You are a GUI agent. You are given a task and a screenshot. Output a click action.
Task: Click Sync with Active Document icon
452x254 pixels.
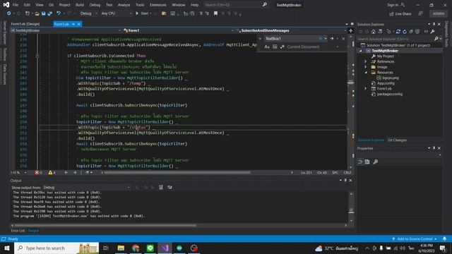coord(398,32)
